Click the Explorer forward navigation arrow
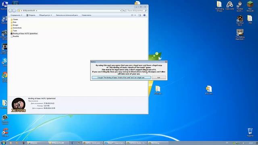The width and height of the screenshot is (258, 145). [x=14, y=10]
